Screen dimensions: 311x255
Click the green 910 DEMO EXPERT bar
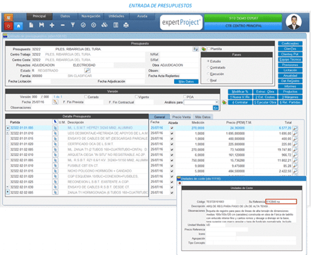click(243, 18)
